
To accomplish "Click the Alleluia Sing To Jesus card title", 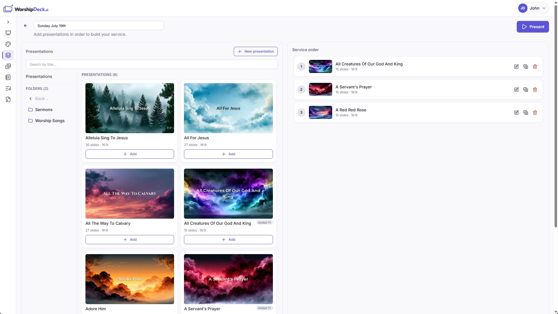I will (x=107, y=138).
